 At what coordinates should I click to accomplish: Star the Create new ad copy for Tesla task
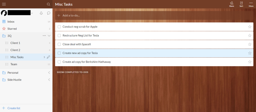coord(250,53)
